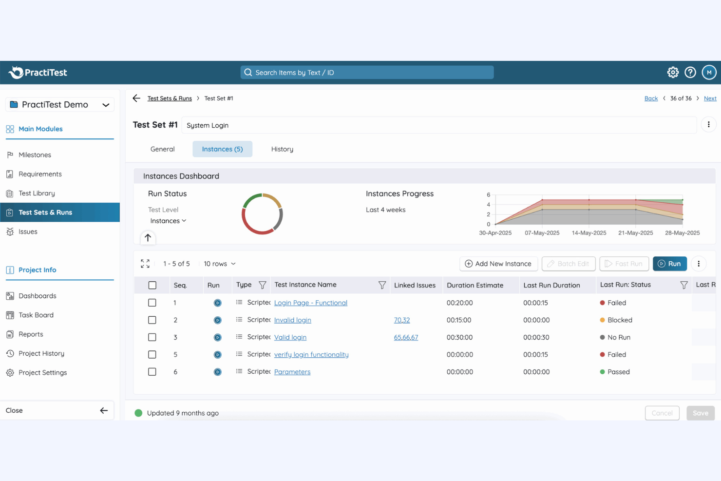Expand the 10 rows dropdown

tap(219, 264)
